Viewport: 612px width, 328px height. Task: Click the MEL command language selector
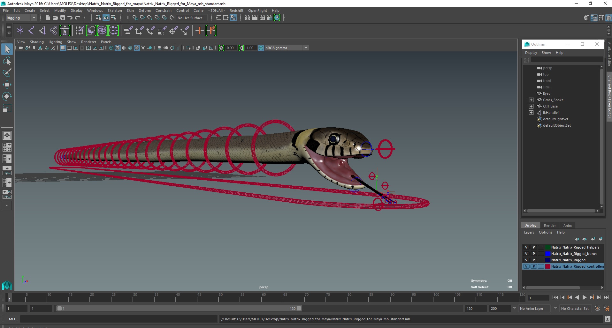12,319
